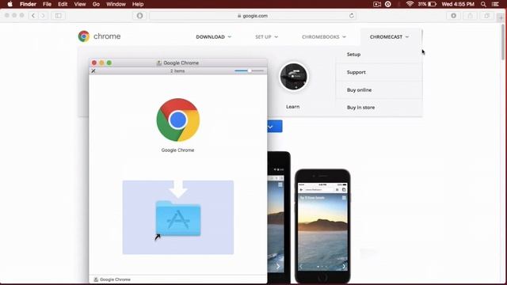Toggle Safari sidebar button
This screenshot has height=285, width=507.
[58, 16]
